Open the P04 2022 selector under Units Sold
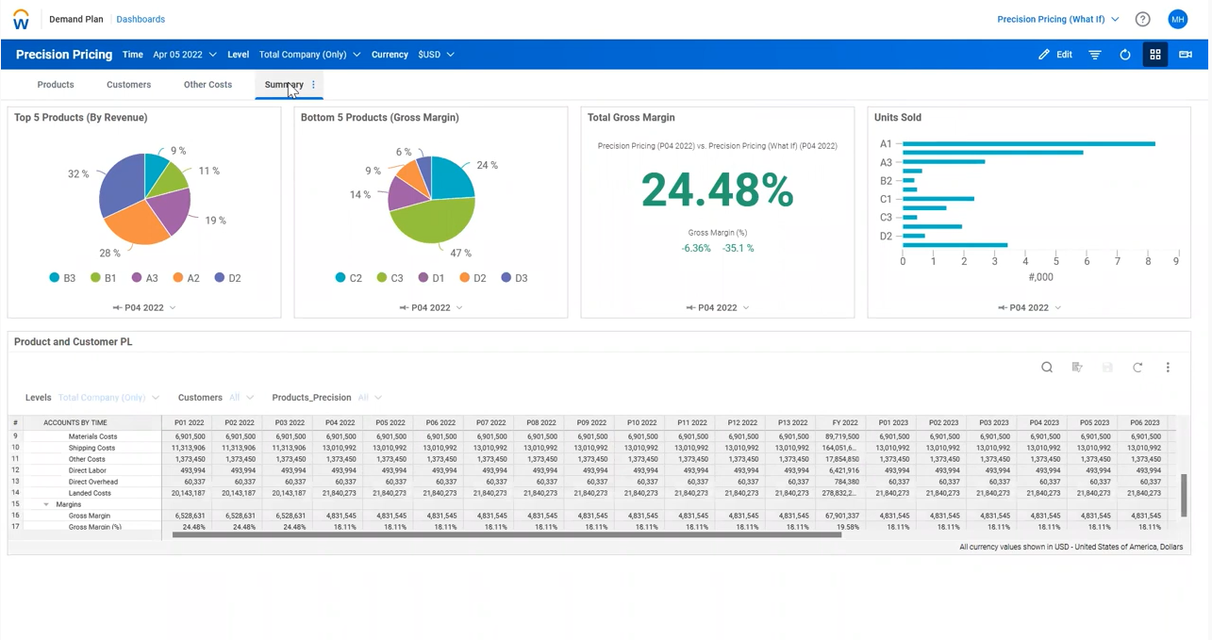1212x640 pixels. tap(1028, 307)
